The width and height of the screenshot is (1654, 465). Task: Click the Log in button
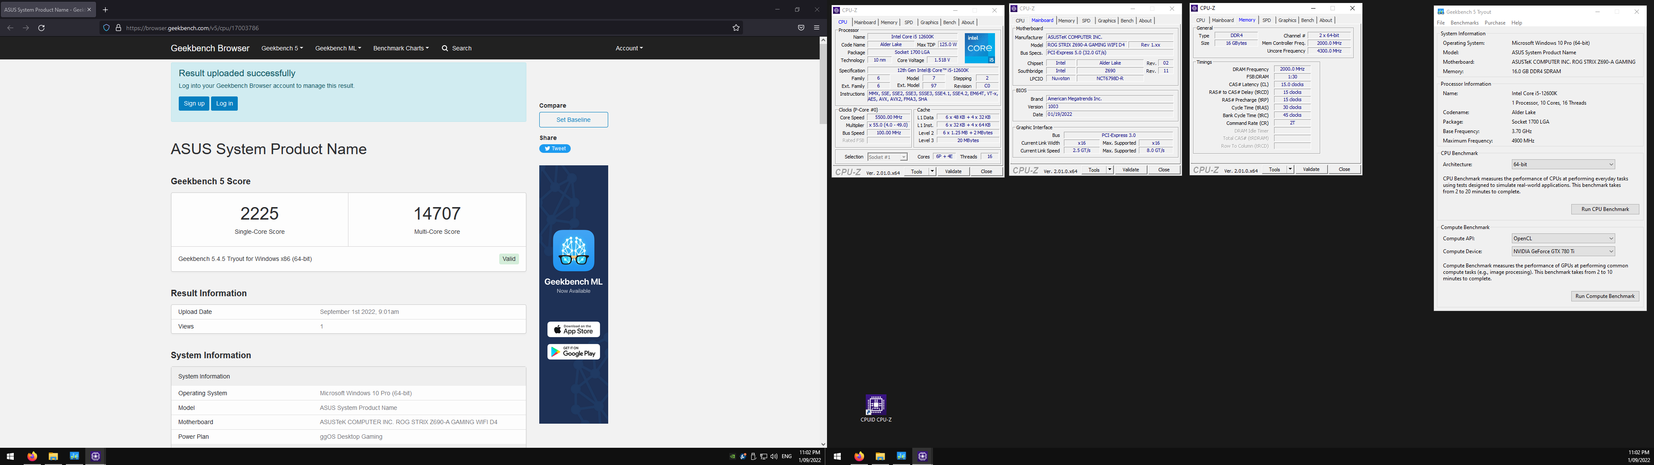tap(225, 103)
